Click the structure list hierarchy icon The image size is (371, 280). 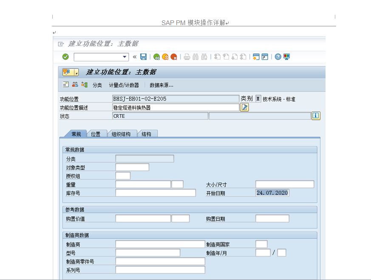pyautogui.click(x=85, y=85)
